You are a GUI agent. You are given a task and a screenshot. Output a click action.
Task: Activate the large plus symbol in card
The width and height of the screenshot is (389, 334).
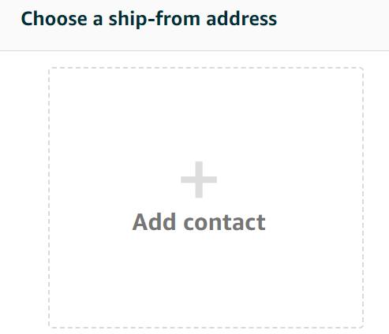pos(199,180)
